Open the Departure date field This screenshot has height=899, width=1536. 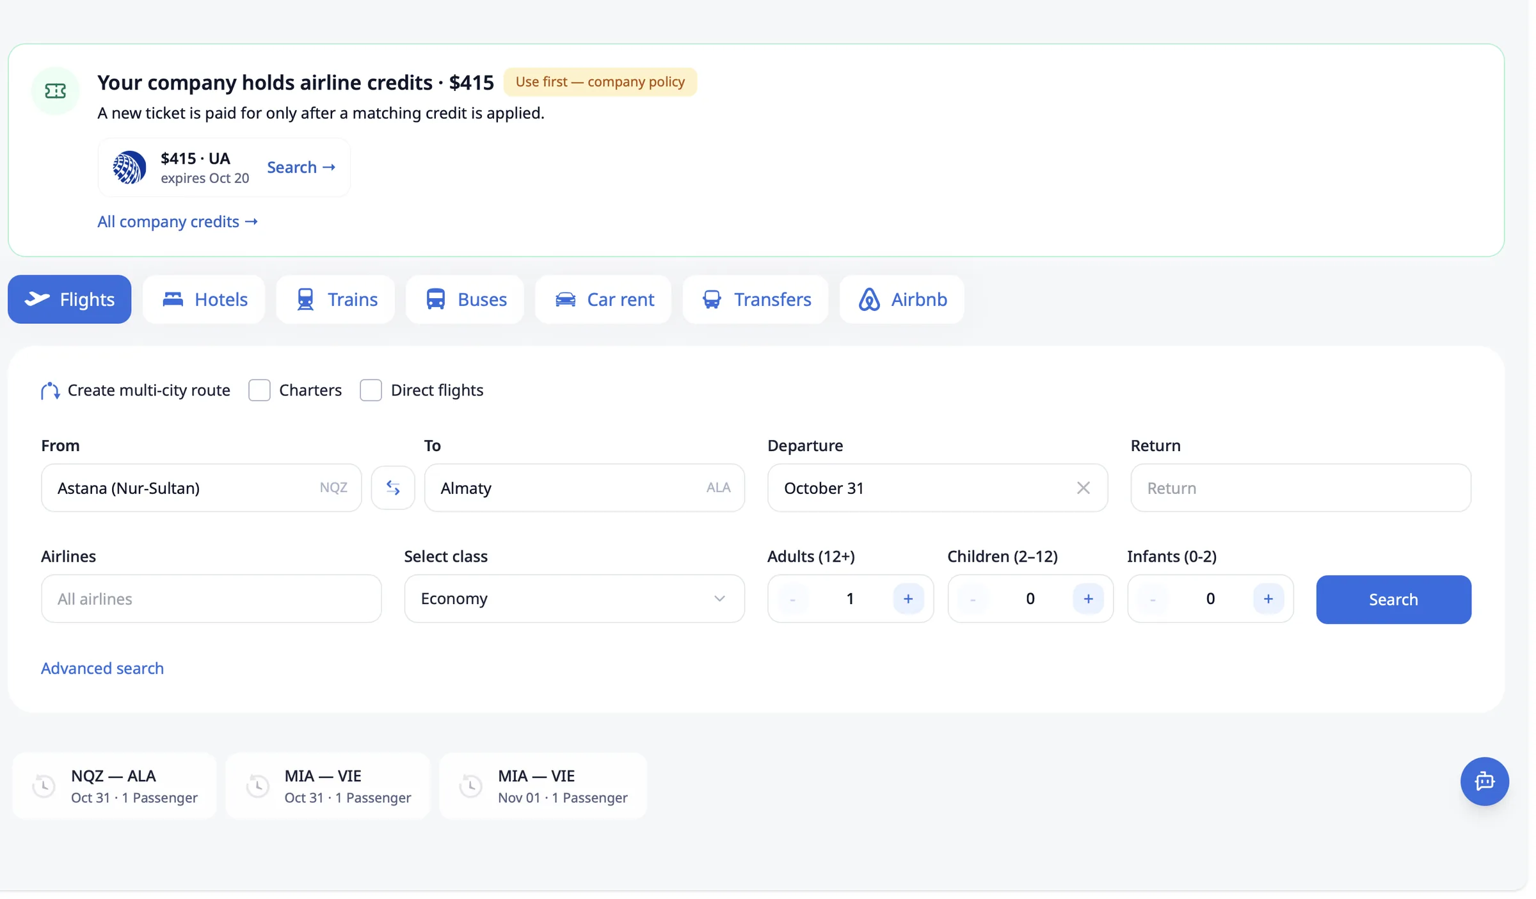tap(938, 488)
